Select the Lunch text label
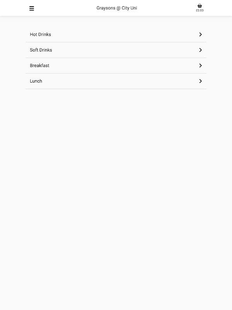The width and height of the screenshot is (232, 310). coord(36,81)
